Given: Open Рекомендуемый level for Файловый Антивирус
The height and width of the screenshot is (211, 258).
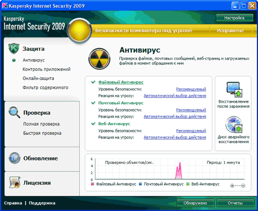Looking at the screenshot, I should pyautogui.click(x=191, y=89).
